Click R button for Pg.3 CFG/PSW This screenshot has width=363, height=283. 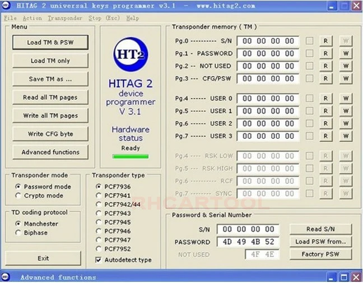click(x=325, y=78)
